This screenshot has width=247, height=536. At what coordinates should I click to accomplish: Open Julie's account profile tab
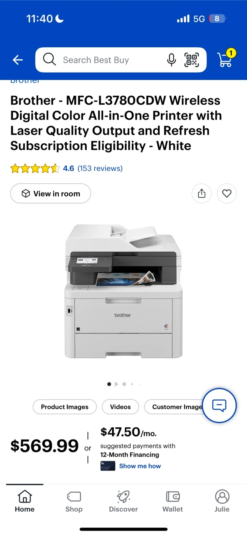pyautogui.click(x=222, y=501)
